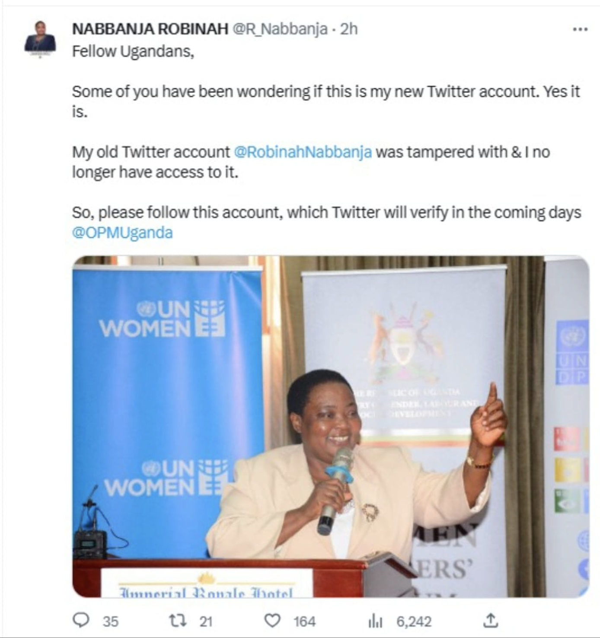Open Nabbanja Robinah's profile avatar
This screenshot has height=638, width=600.
[40, 39]
